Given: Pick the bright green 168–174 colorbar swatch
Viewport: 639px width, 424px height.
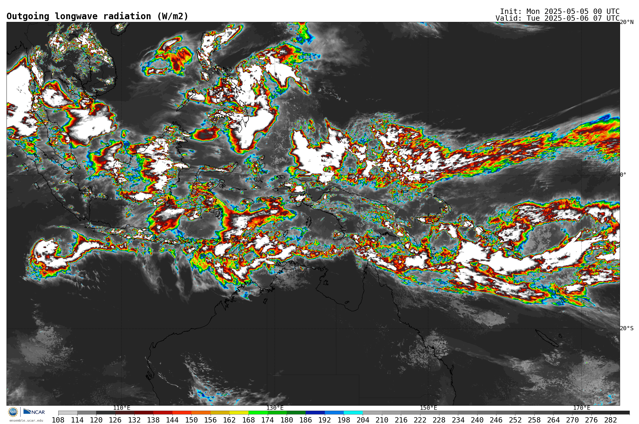Looking at the screenshot, I should [x=258, y=413].
